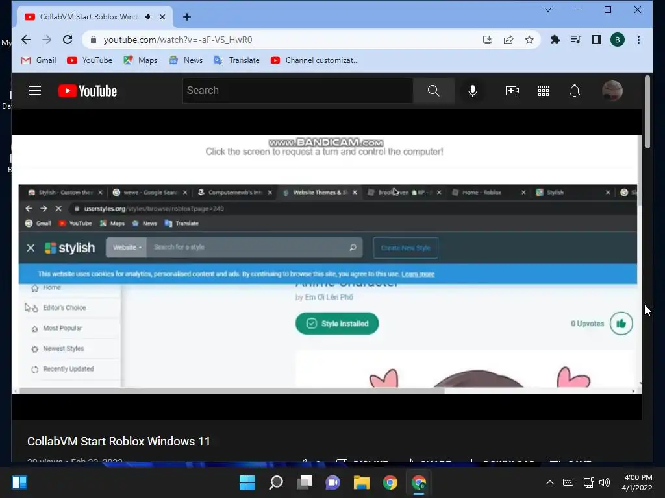Click the YouTube video player frame
Viewport: 665px width, 498px height.
327,265
